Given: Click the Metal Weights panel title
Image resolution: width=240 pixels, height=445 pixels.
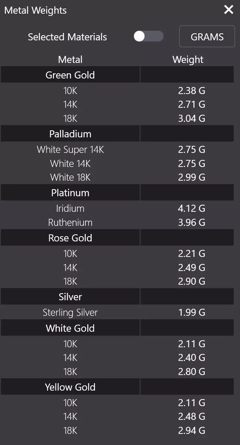Looking at the screenshot, I should pyautogui.click(x=36, y=10).
